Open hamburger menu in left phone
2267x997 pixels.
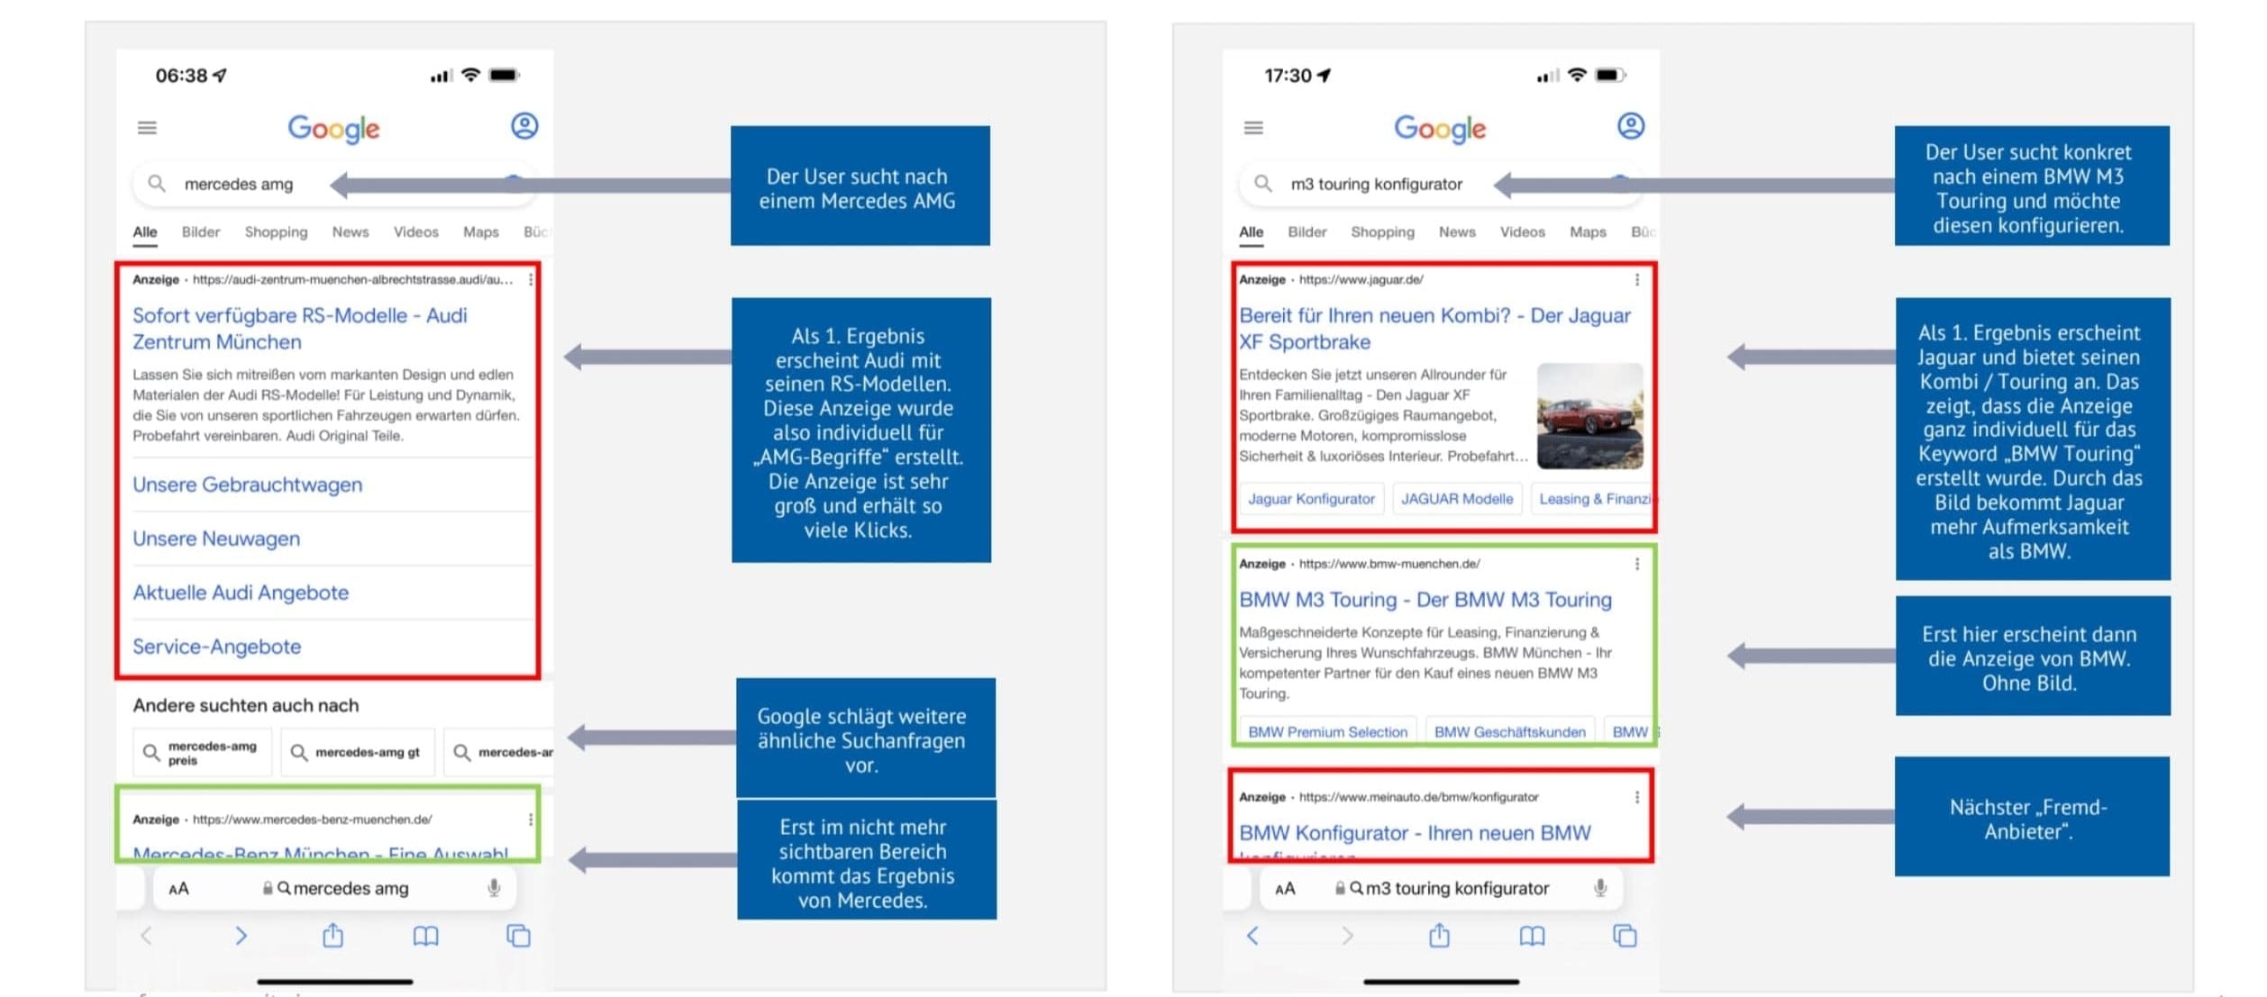click(147, 128)
